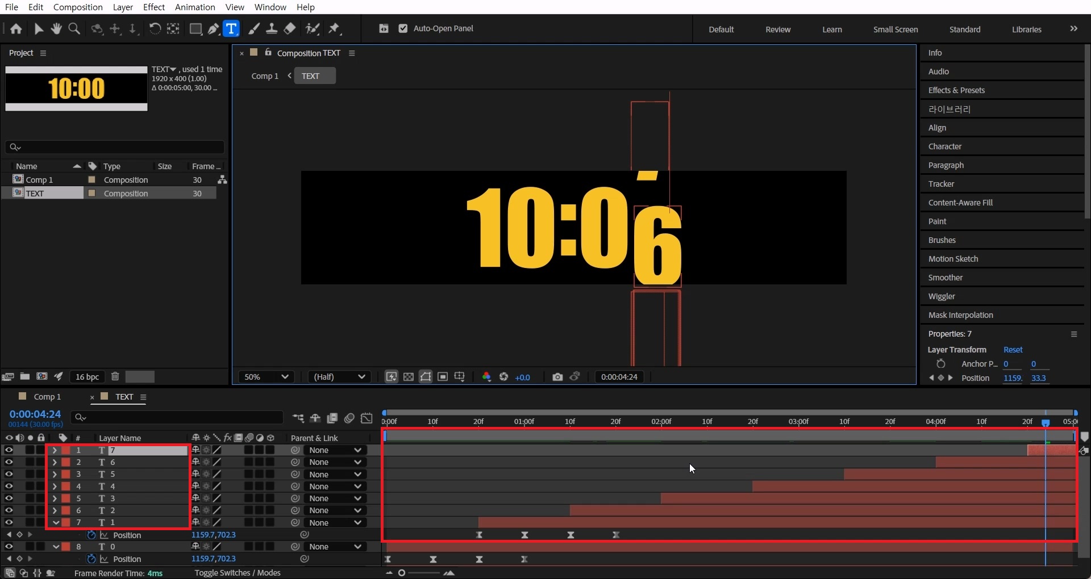The height and width of the screenshot is (579, 1091).
Task: Expand layer 7 properties arrow
Action: [55, 450]
